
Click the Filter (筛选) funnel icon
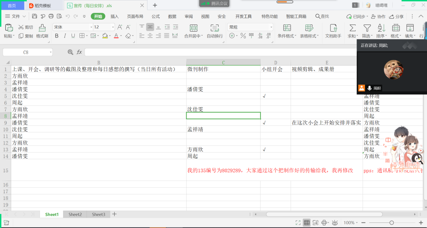[x=367, y=28]
